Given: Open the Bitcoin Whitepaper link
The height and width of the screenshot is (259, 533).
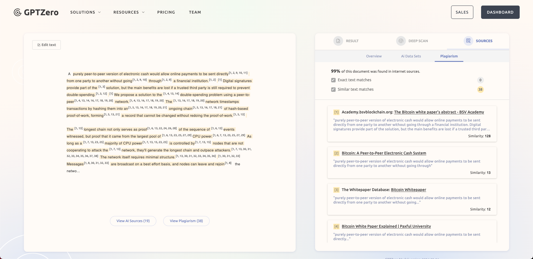Looking at the screenshot, I should click(x=408, y=190).
